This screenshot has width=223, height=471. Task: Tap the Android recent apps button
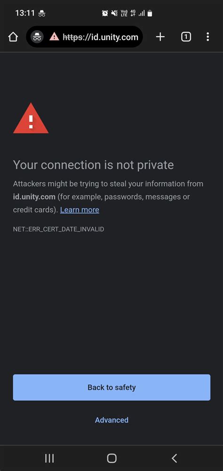[49, 458]
